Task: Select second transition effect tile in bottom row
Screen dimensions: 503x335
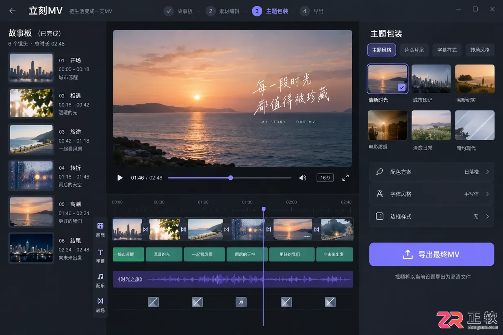Action: click(x=197, y=302)
